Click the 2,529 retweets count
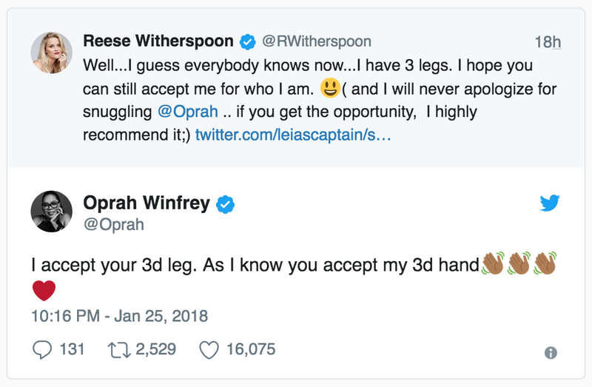 click(x=155, y=349)
